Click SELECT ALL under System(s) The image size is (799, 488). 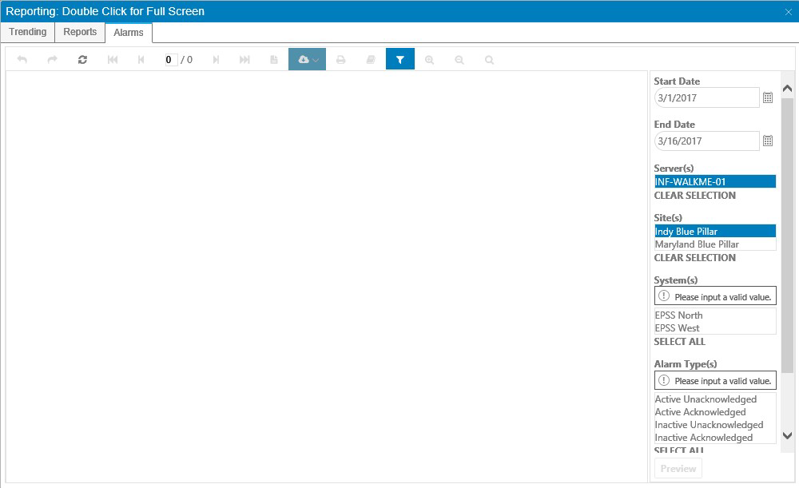(x=679, y=342)
